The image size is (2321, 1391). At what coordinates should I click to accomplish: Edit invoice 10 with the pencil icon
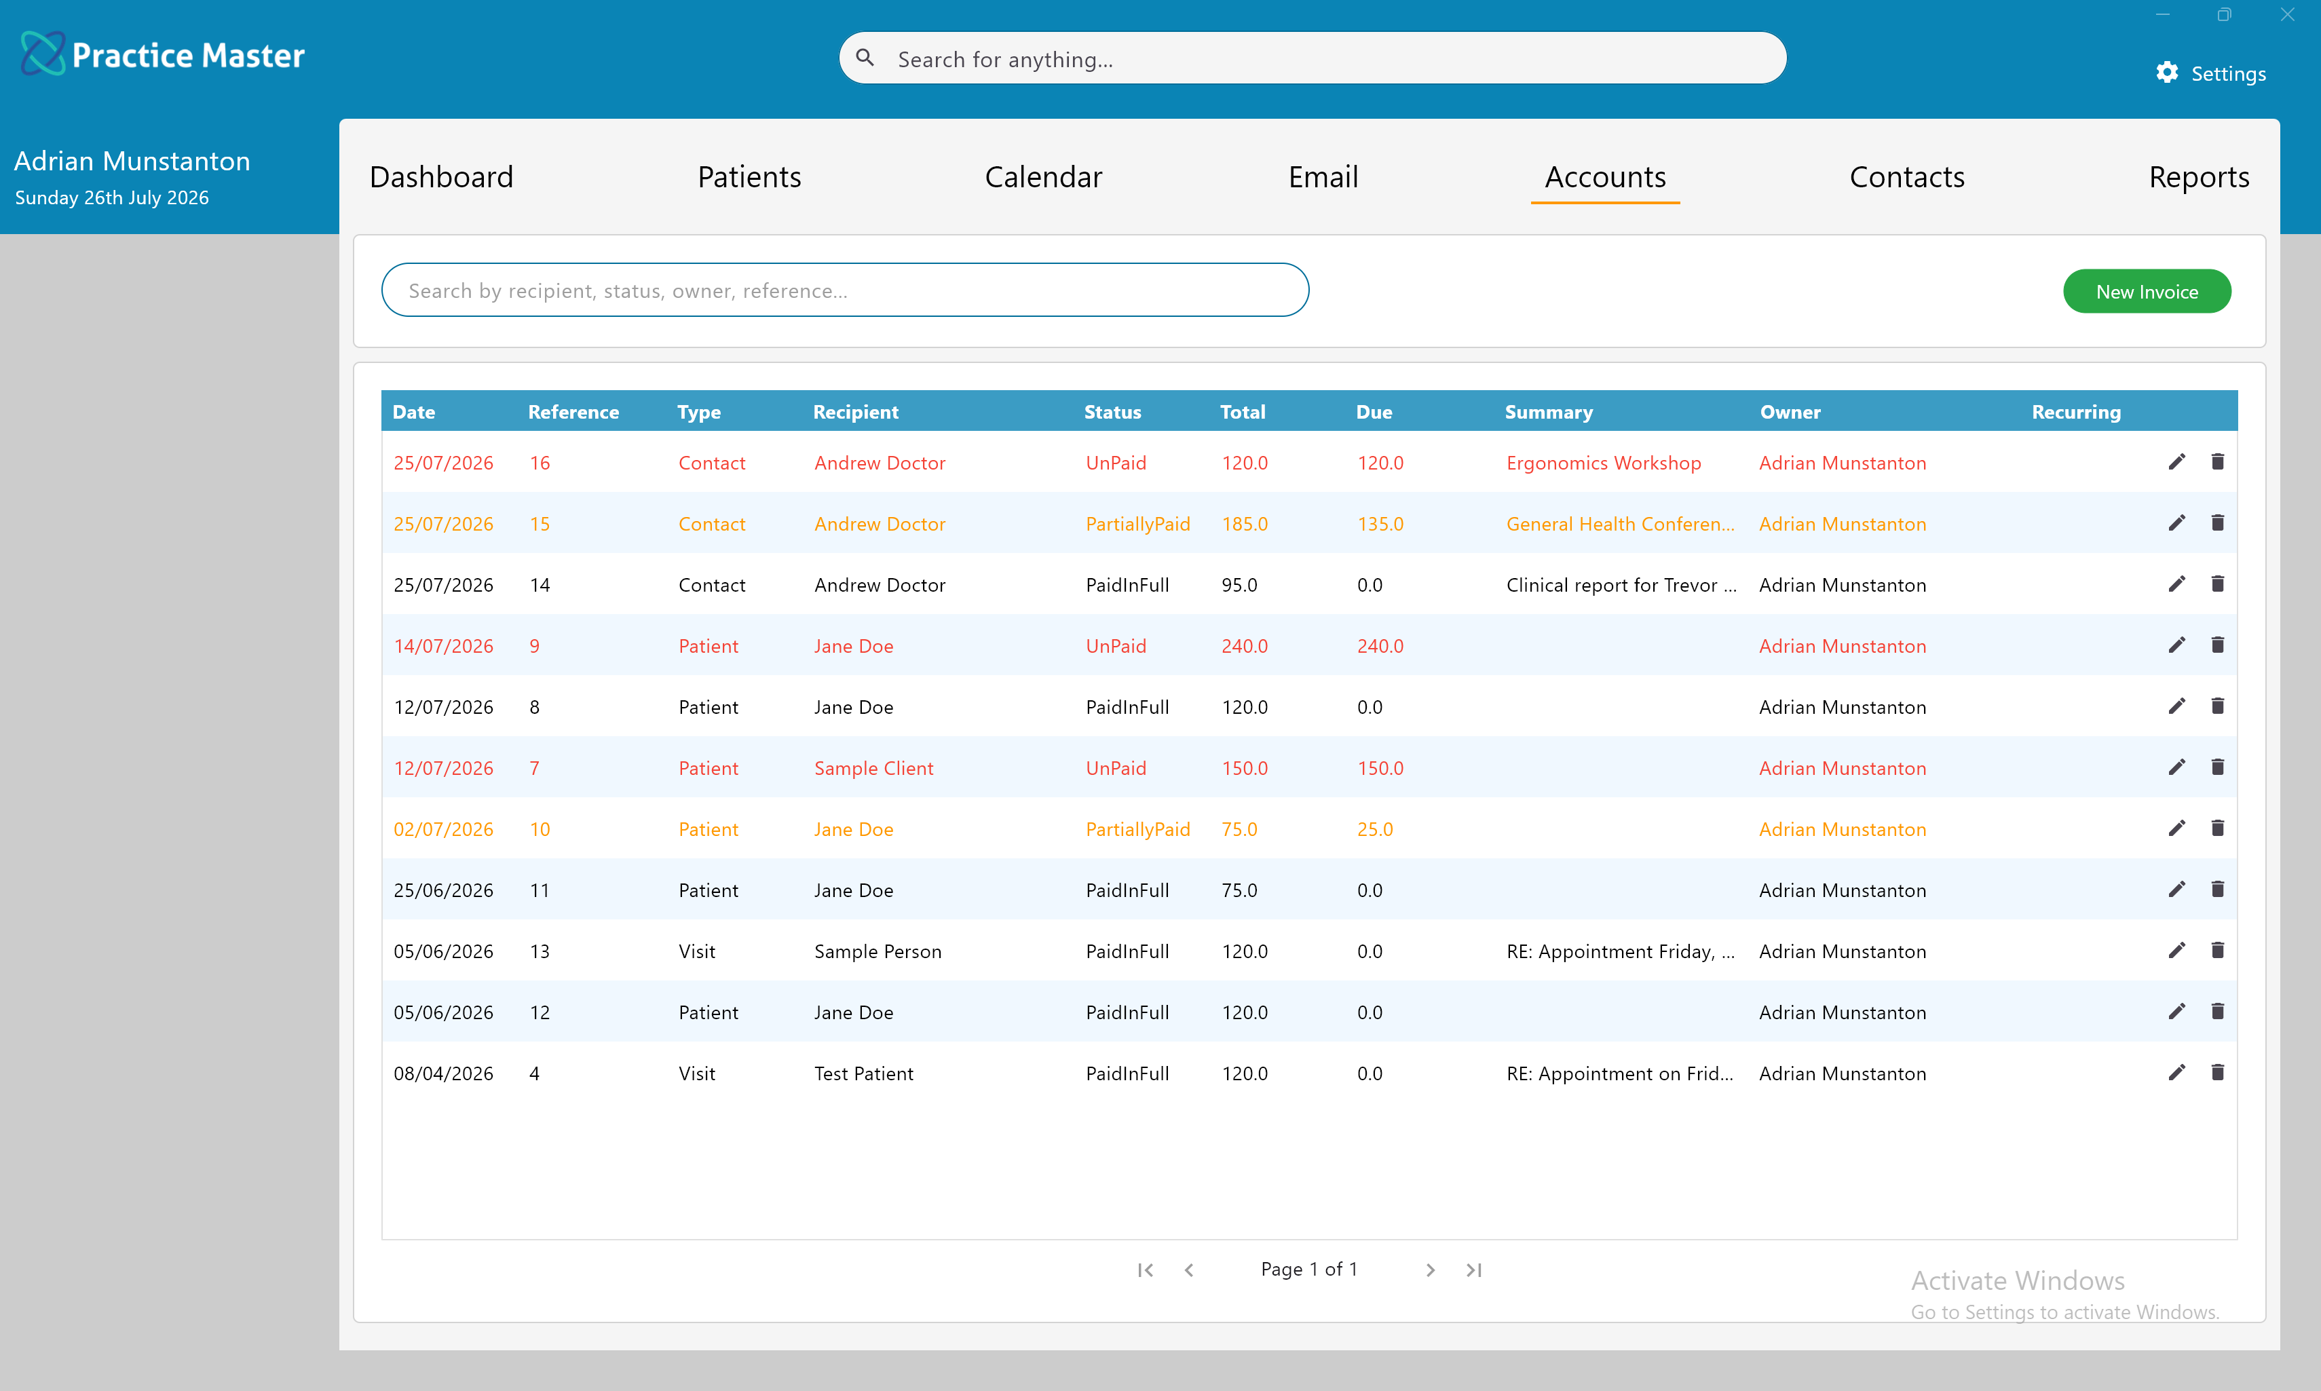(x=2176, y=828)
